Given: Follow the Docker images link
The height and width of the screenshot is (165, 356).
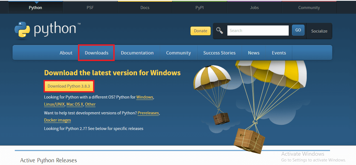Looking at the screenshot, I should (x=57, y=120).
